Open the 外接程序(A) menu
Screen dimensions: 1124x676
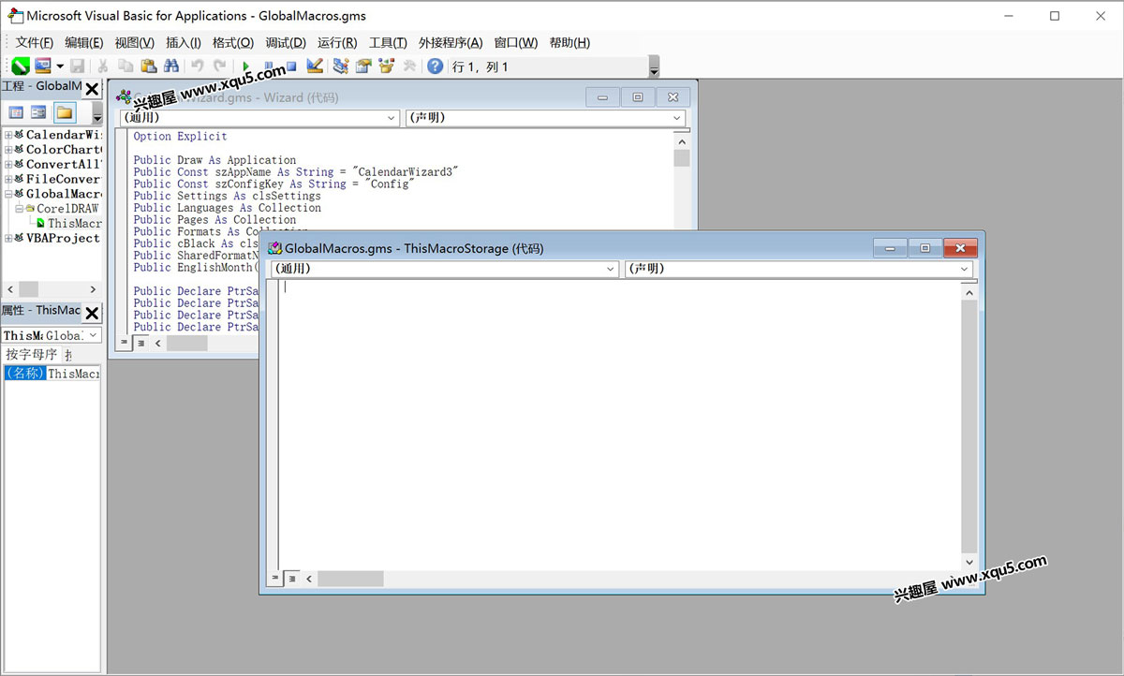[x=450, y=42]
